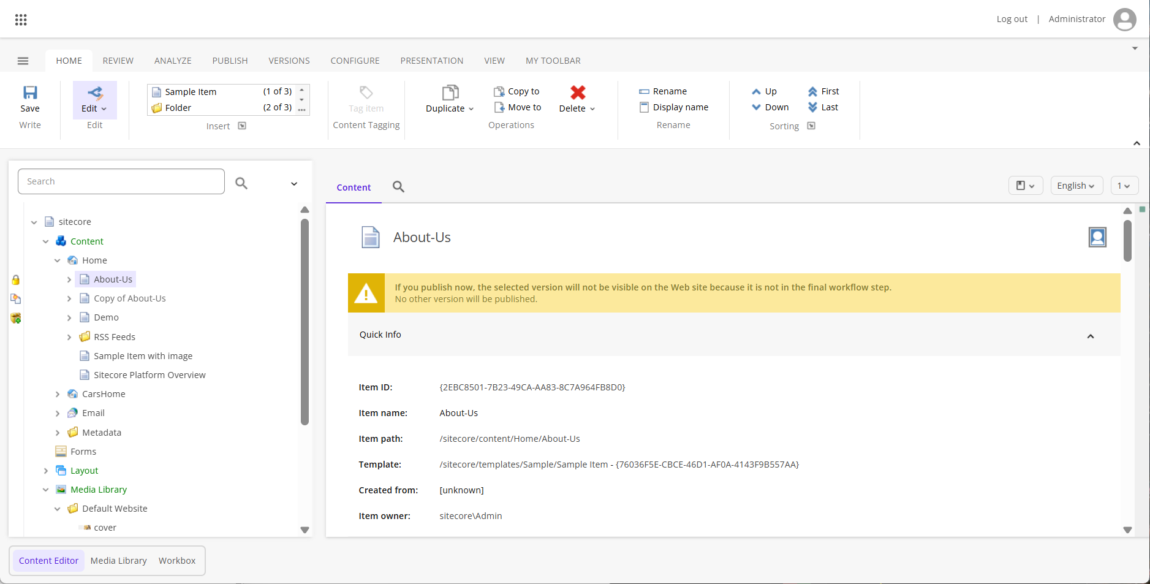Image resolution: width=1150 pixels, height=584 pixels.
Task: Click Display name command
Action: pyautogui.click(x=674, y=107)
